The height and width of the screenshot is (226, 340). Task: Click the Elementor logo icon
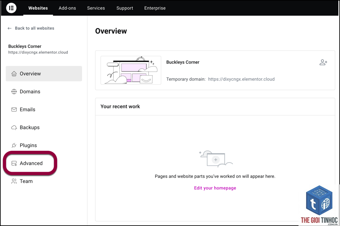coord(11,8)
